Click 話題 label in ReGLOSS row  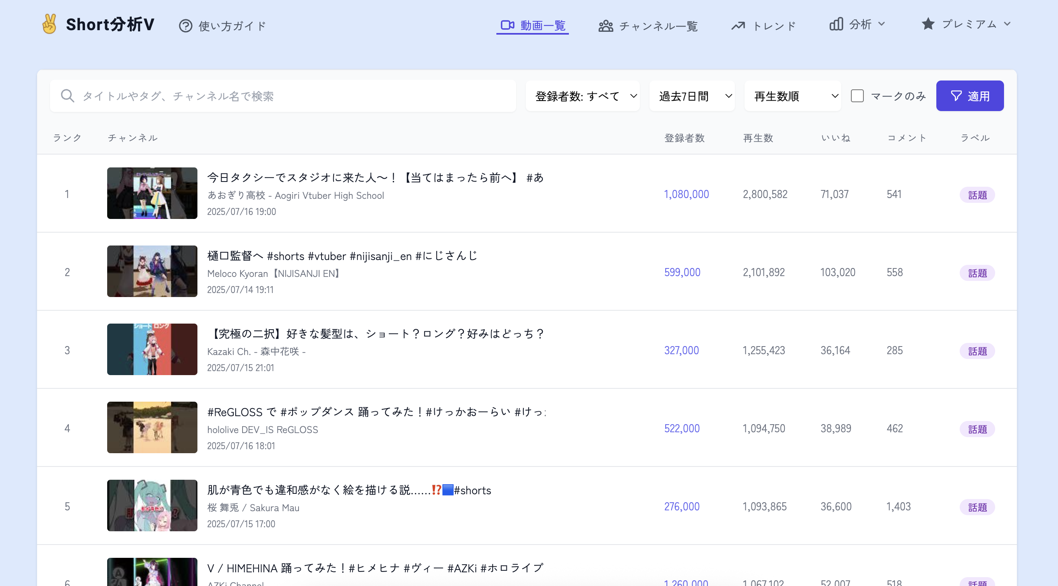977,429
